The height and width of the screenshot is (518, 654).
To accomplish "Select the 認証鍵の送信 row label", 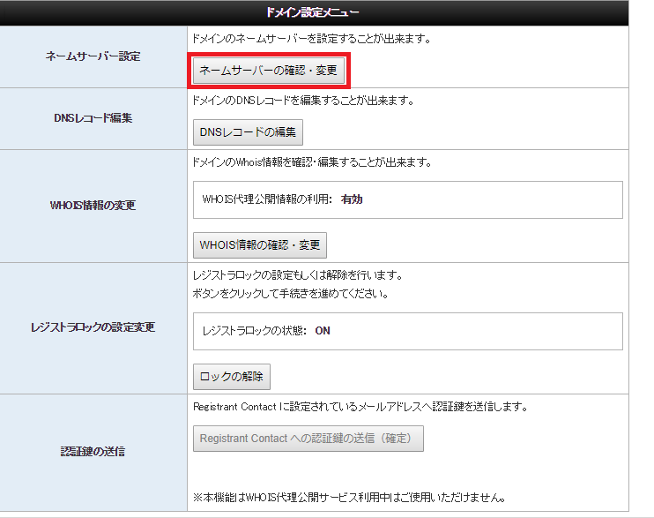I will [93, 452].
